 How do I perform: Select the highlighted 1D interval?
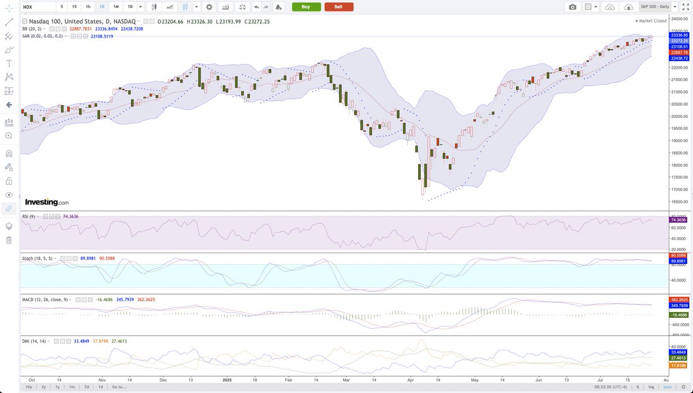102,7
